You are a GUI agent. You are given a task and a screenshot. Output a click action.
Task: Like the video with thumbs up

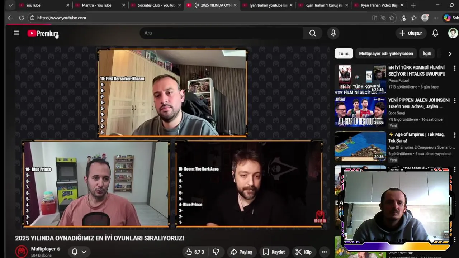(195, 252)
